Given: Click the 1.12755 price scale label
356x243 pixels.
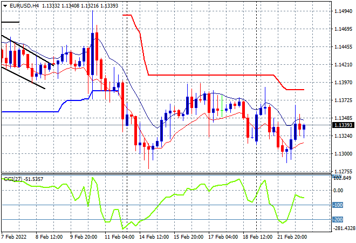Looking at the screenshot, I should coord(343,171).
